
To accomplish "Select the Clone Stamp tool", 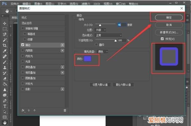I will (x=5, y=67).
